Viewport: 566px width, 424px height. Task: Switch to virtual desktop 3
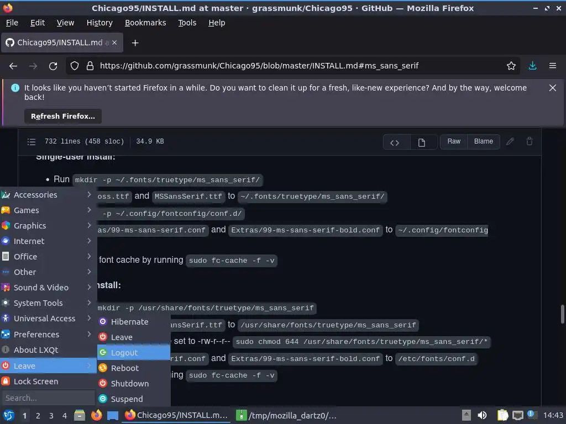pyautogui.click(x=51, y=416)
